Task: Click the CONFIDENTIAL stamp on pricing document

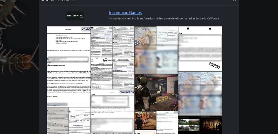Action: (127, 92)
